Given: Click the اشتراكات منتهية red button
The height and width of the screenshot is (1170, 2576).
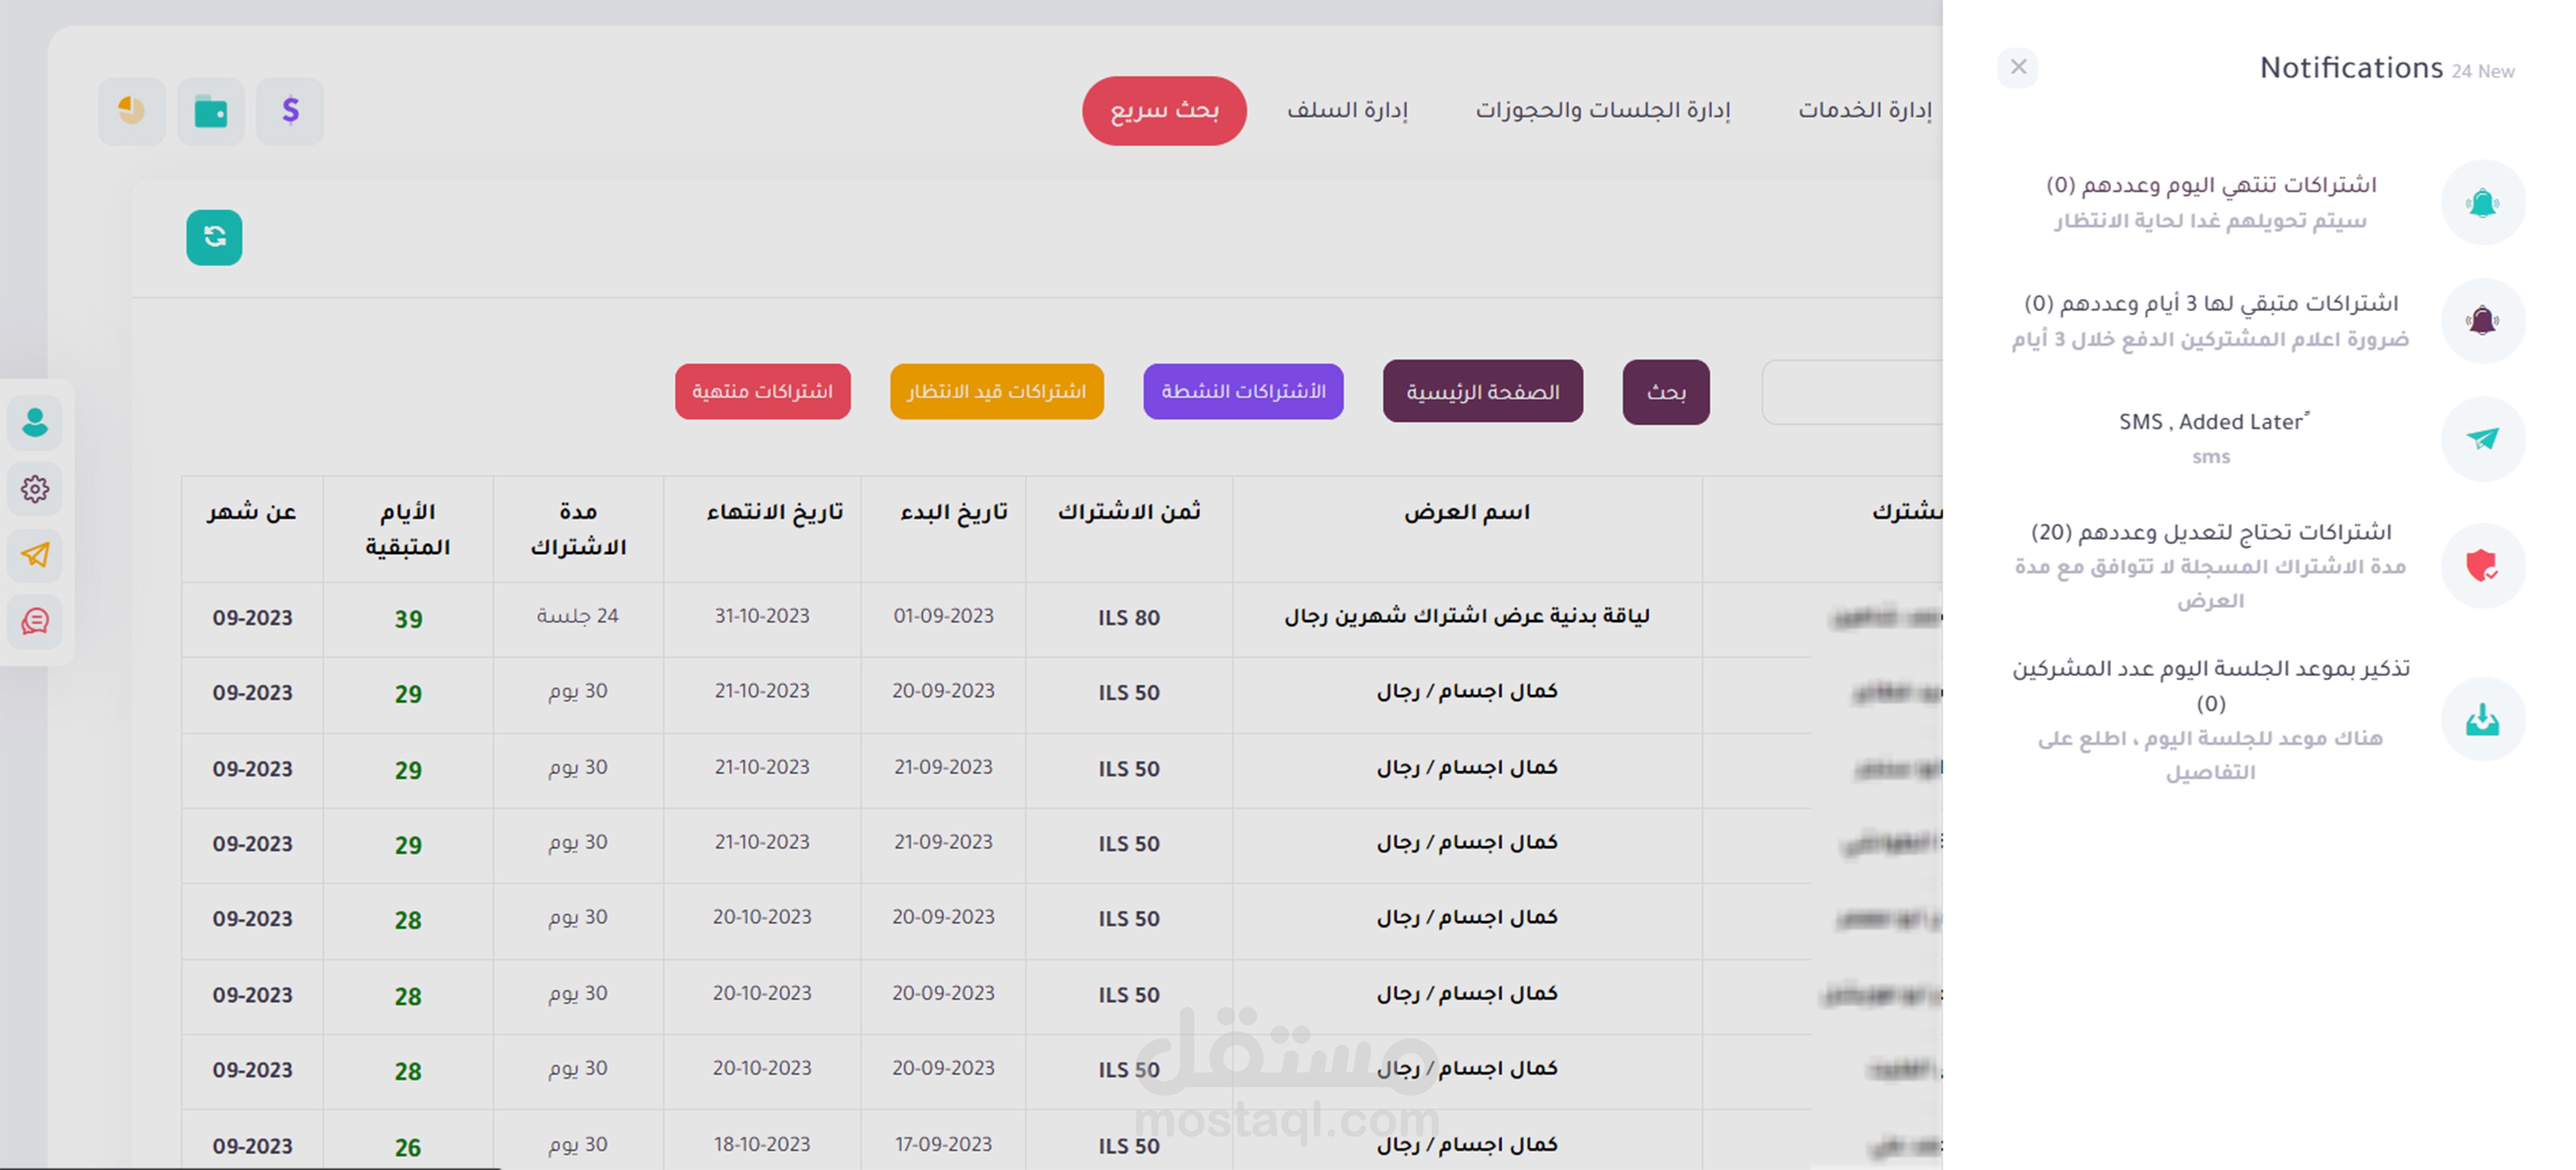Looking at the screenshot, I should coord(762,391).
